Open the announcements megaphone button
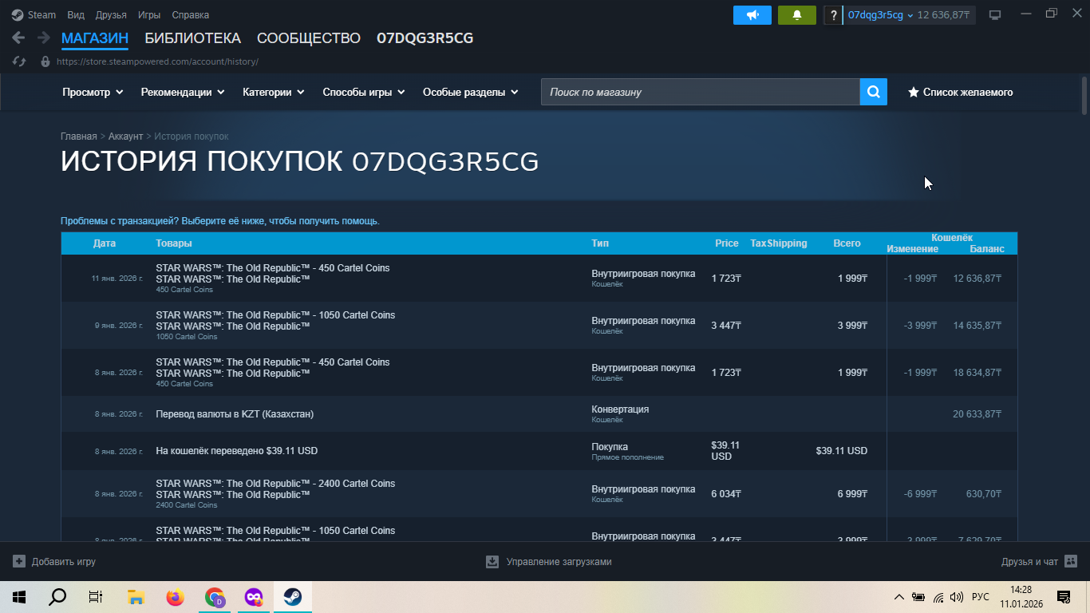This screenshot has height=613, width=1090. coord(752,15)
